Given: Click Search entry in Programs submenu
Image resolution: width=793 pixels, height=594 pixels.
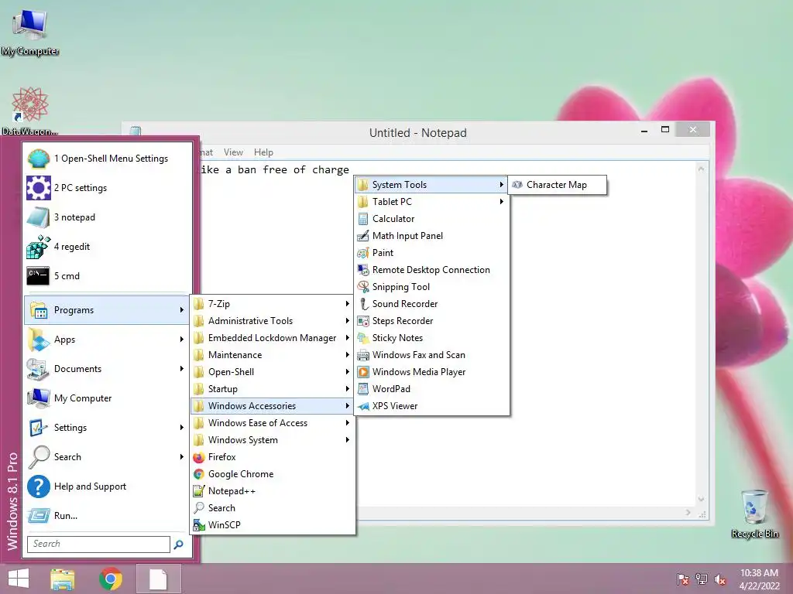Looking at the screenshot, I should point(272,508).
